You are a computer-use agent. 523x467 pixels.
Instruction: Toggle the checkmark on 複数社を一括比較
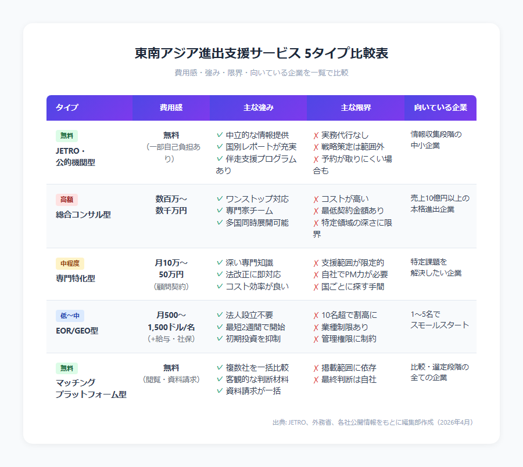coord(218,369)
